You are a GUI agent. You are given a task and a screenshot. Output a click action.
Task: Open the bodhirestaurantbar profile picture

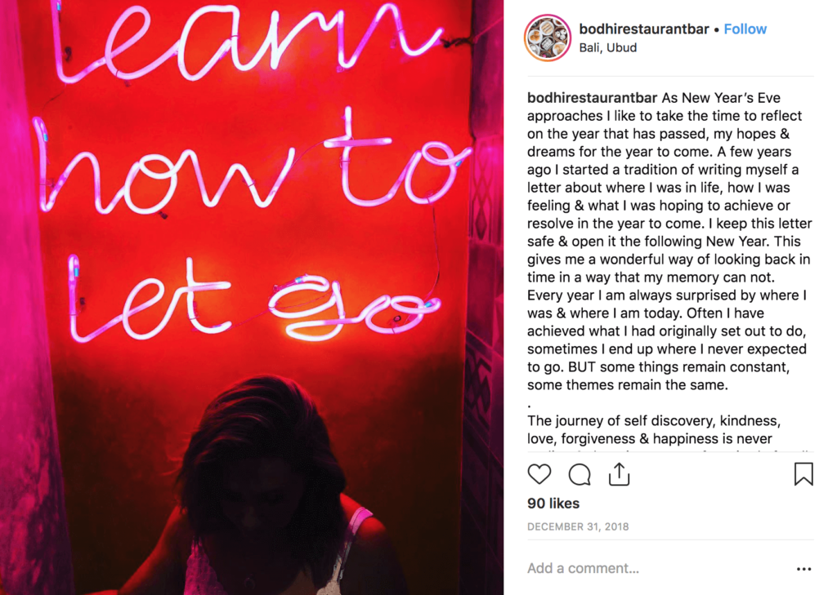pyautogui.click(x=548, y=38)
